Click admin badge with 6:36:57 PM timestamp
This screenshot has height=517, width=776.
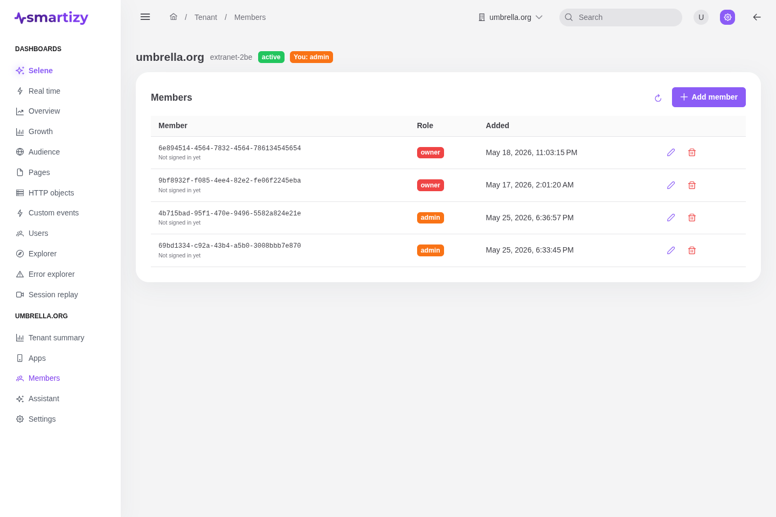[x=431, y=218]
